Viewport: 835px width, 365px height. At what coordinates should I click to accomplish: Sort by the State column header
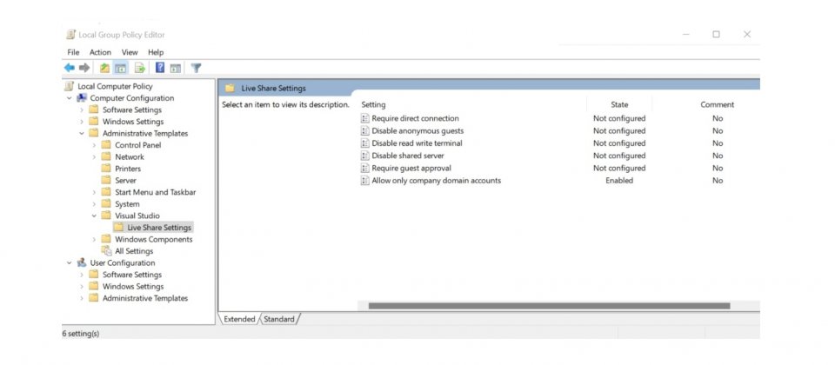tap(618, 104)
